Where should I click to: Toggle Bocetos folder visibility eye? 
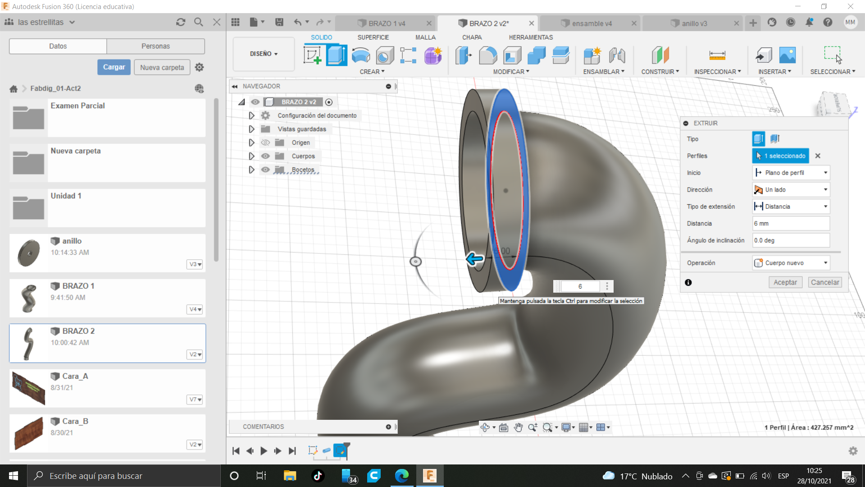click(265, 170)
